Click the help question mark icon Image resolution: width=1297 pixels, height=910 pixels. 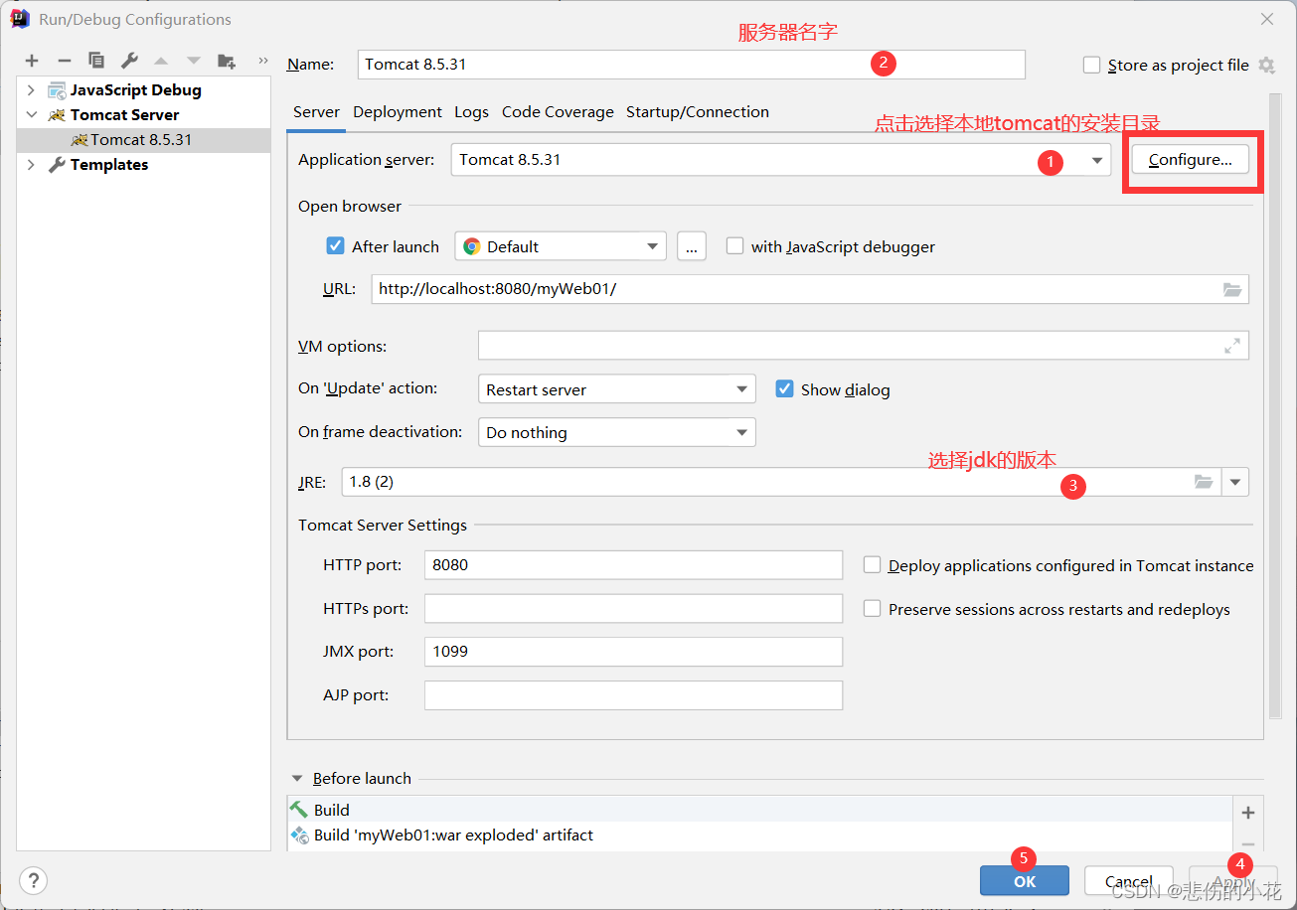click(x=33, y=880)
